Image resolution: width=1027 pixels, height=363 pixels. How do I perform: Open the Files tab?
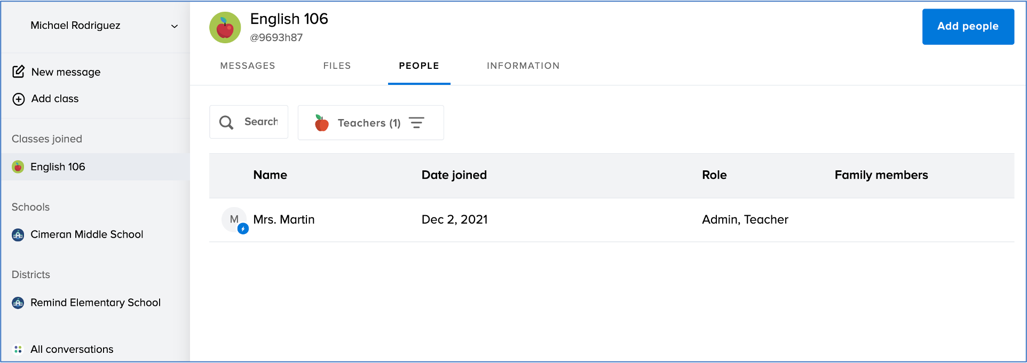point(337,66)
